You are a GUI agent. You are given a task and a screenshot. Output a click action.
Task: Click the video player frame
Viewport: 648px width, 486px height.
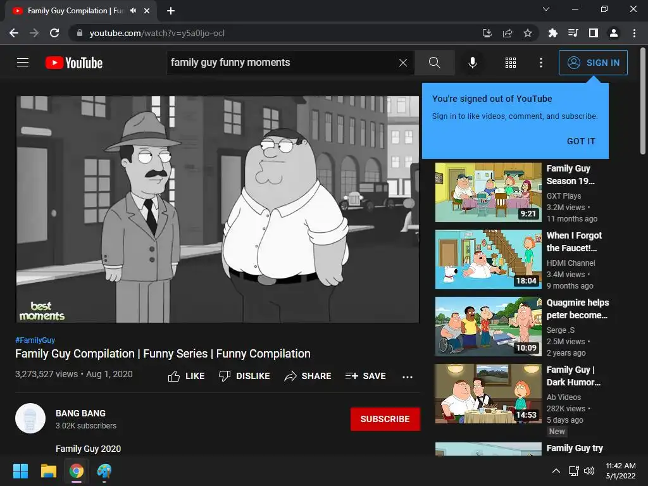click(218, 209)
